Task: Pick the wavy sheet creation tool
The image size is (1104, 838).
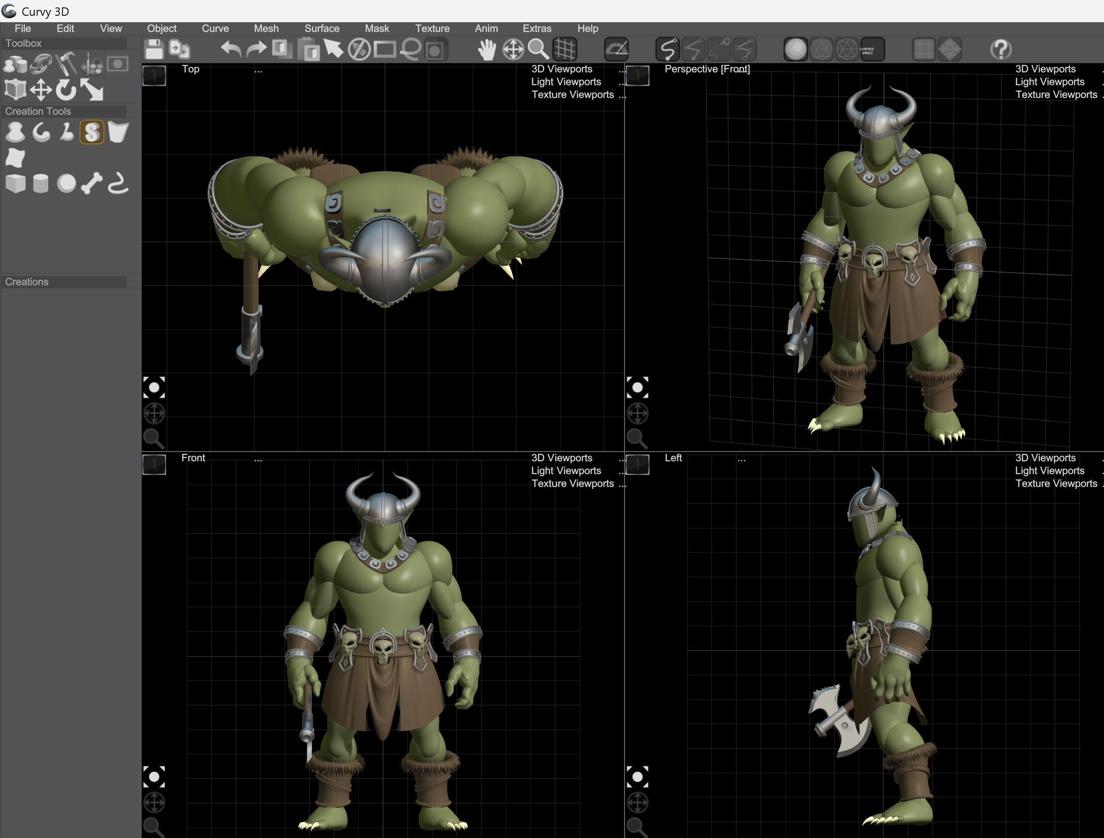Action: click(x=15, y=158)
